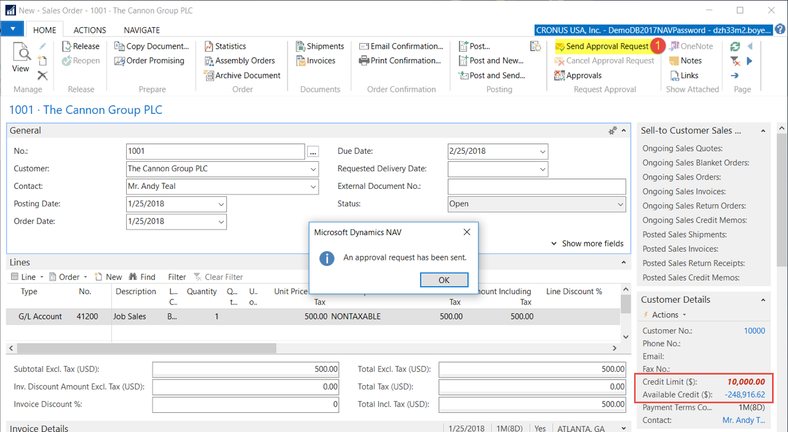Click the Refresh icon on the right toolbar
The width and height of the screenshot is (788, 432).
coord(735,46)
